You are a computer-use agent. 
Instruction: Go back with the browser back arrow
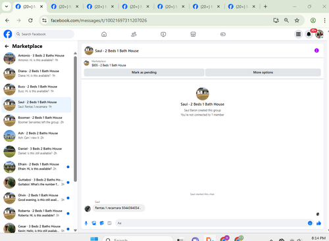point(7,20)
